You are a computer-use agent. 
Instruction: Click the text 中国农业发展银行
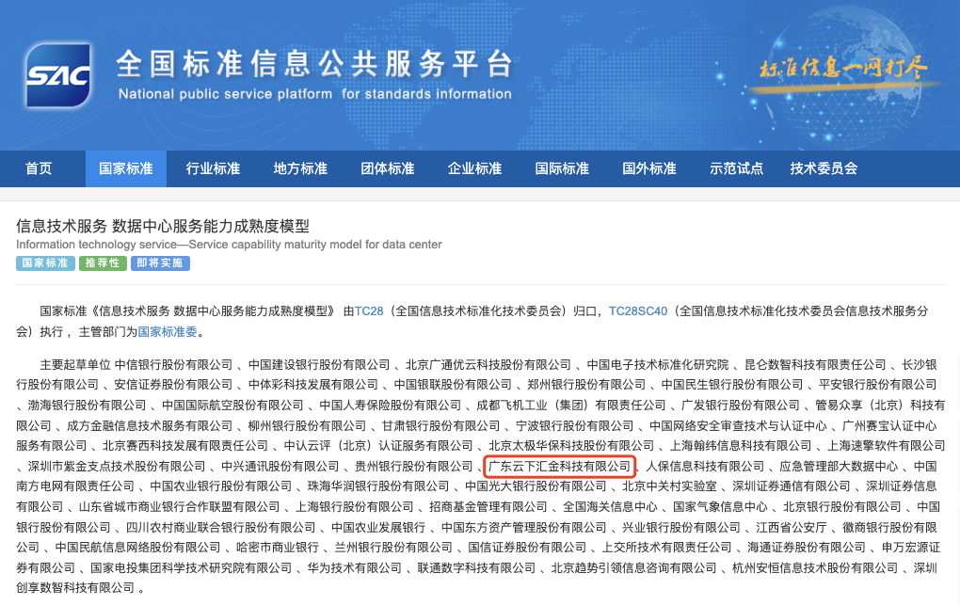click(378, 527)
